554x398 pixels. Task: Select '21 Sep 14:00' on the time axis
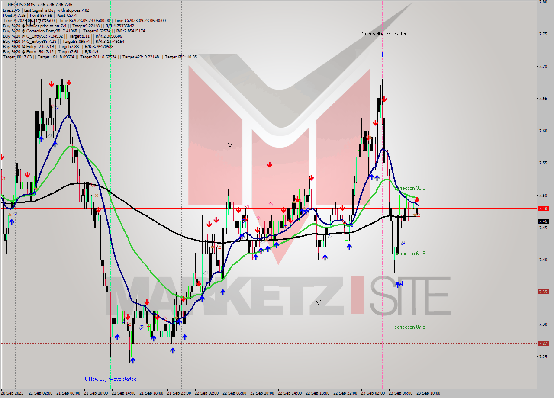pyautogui.click(x=123, y=393)
